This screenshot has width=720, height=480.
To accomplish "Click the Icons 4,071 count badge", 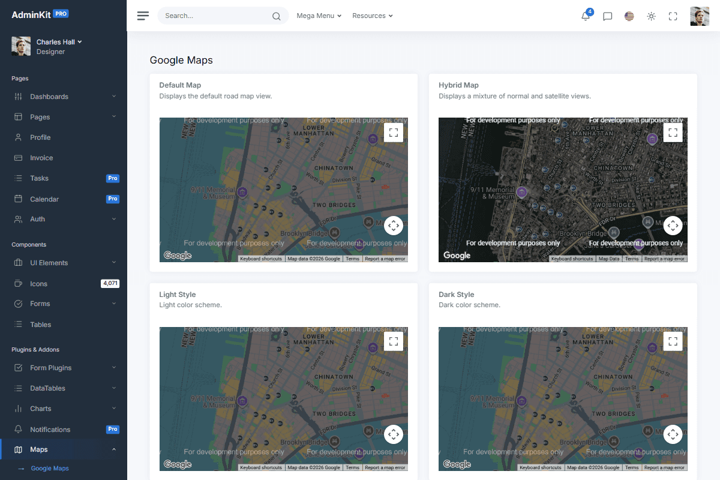I will 110,283.
